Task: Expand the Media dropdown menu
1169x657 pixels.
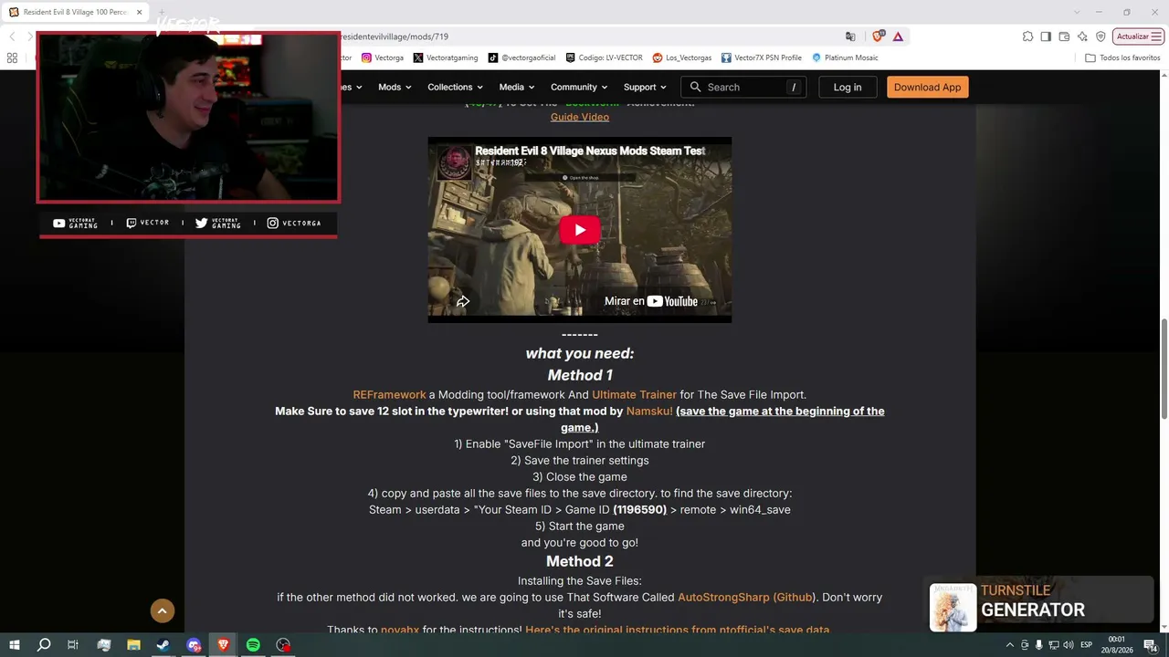Action: [517, 87]
